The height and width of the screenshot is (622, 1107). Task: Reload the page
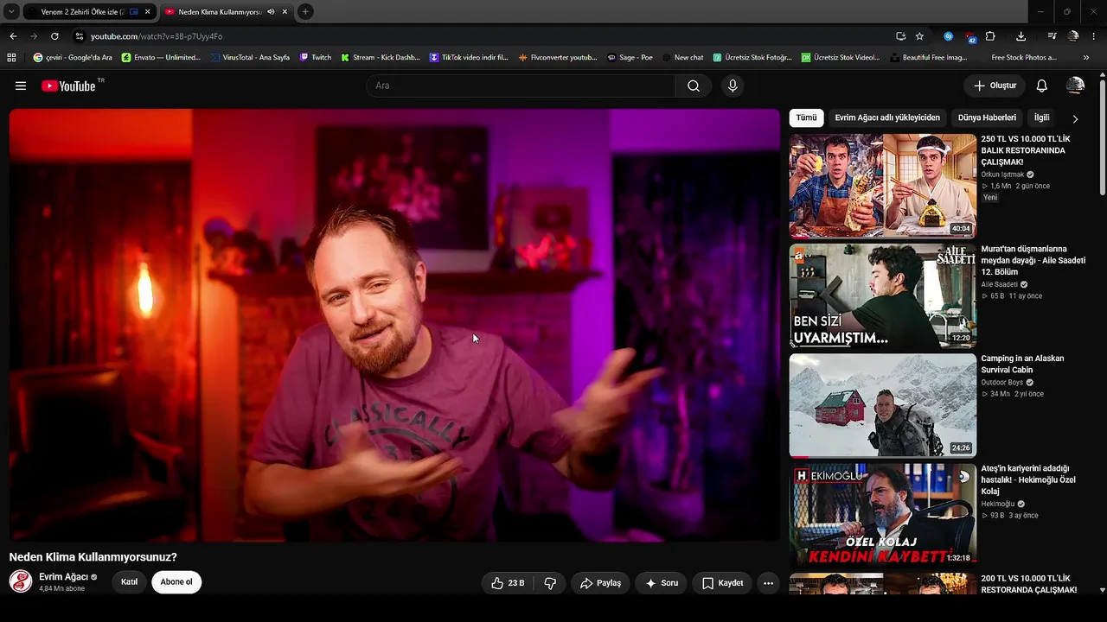pyautogui.click(x=54, y=36)
